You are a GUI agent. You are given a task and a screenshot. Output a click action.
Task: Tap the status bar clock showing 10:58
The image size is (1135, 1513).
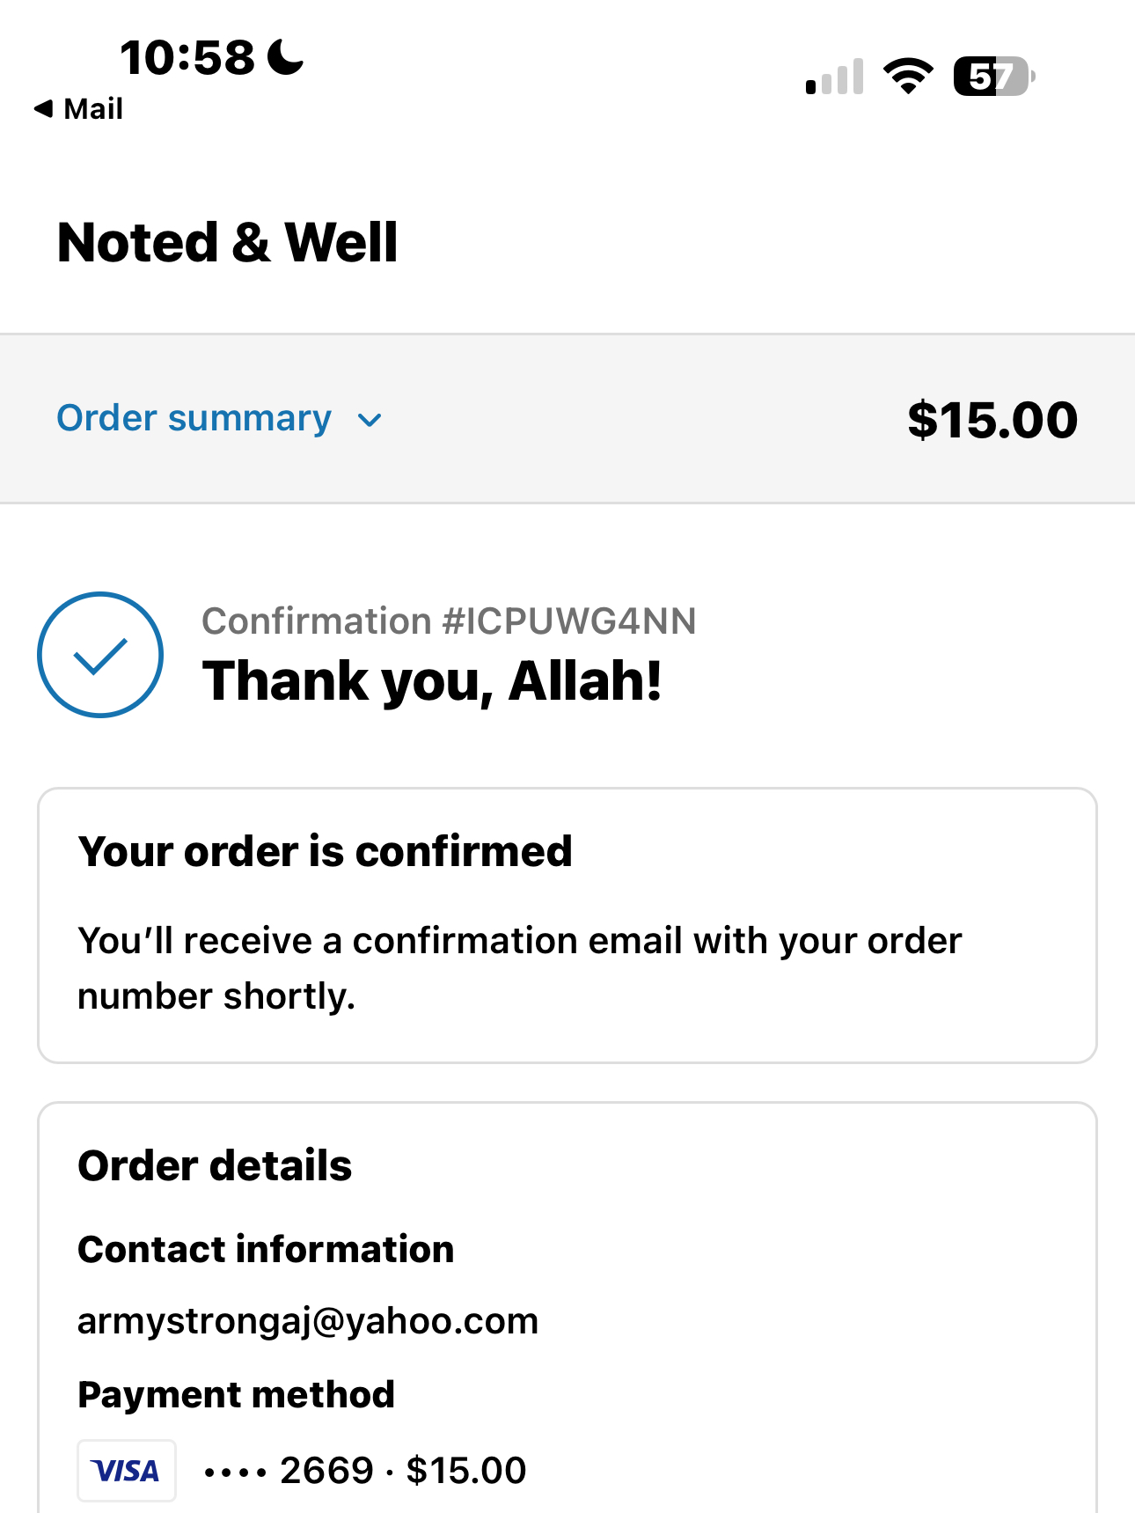click(x=187, y=58)
